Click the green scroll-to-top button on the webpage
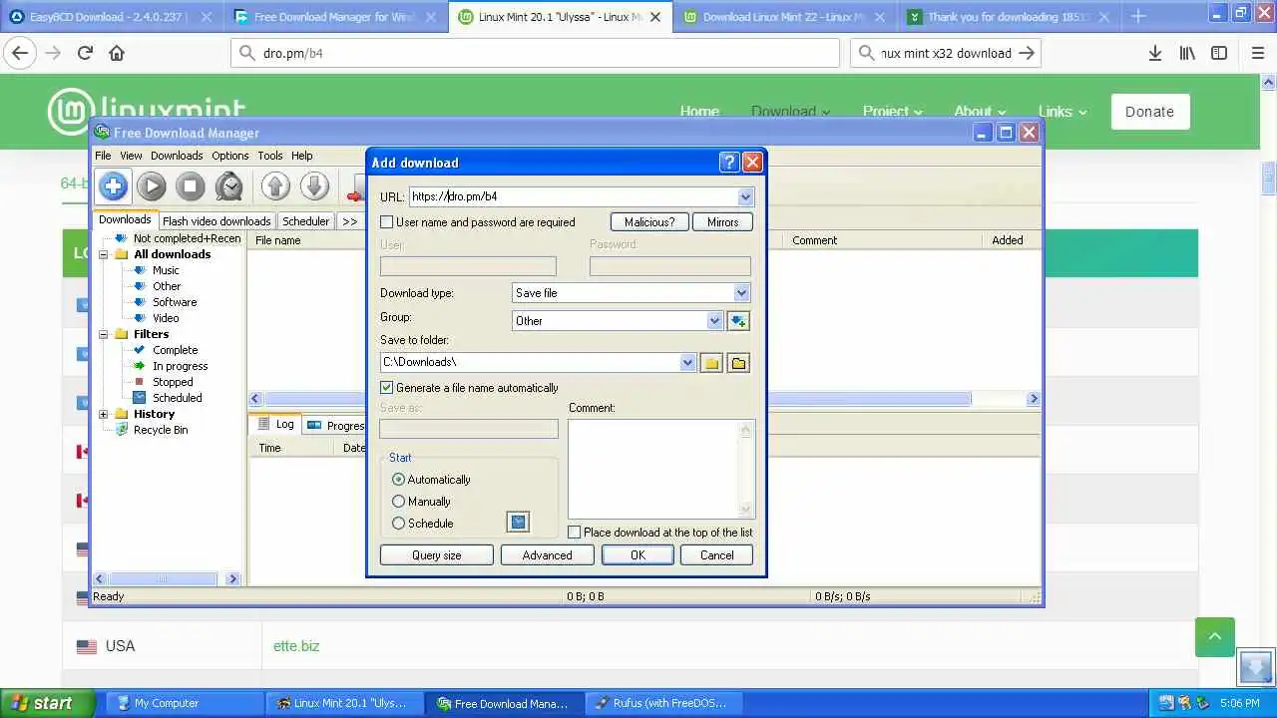This screenshot has height=718, width=1277. point(1215,637)
